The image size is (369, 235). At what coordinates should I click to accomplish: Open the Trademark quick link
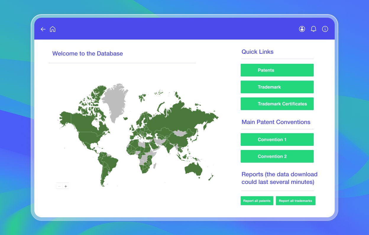277,87
